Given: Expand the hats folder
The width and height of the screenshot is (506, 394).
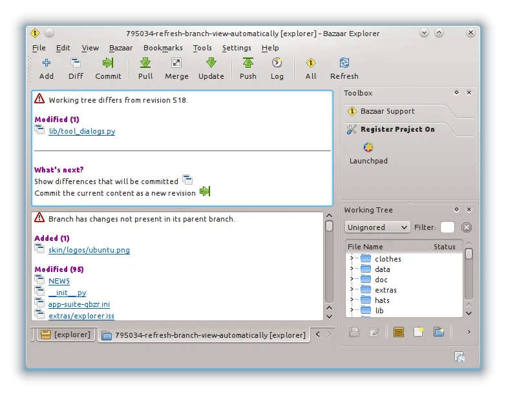Looking at the screenshot, I should pyautogui.click(x=352, y=300).
